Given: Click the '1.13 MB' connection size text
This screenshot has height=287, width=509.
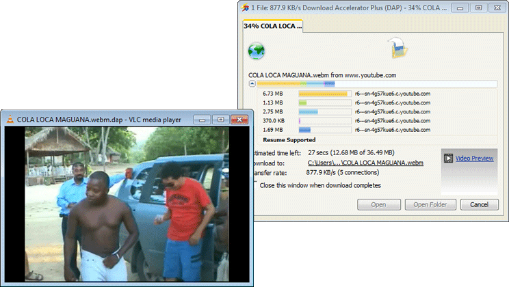Looking at the screenshot, I should point(273,102).
